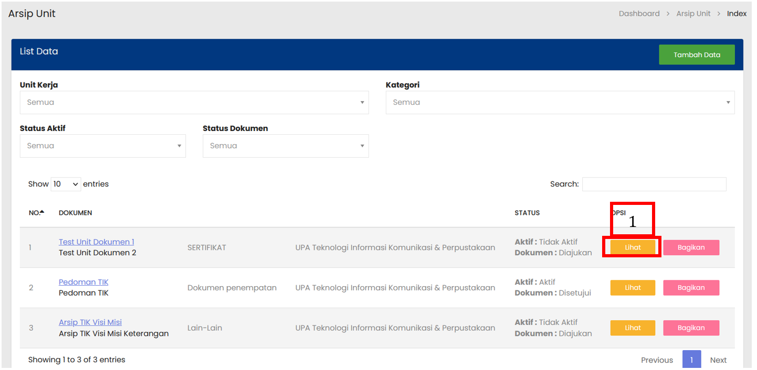Image resolution: width=757 pixels, height=370 pixels.
Task: Open the Status Aktif filter dropdown
Action: (102, 146)
